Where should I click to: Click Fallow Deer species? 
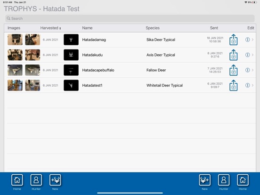[156, 70]
